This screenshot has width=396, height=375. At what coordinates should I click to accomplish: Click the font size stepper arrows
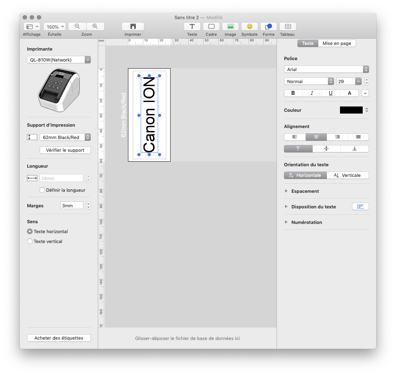coord(367,81)
